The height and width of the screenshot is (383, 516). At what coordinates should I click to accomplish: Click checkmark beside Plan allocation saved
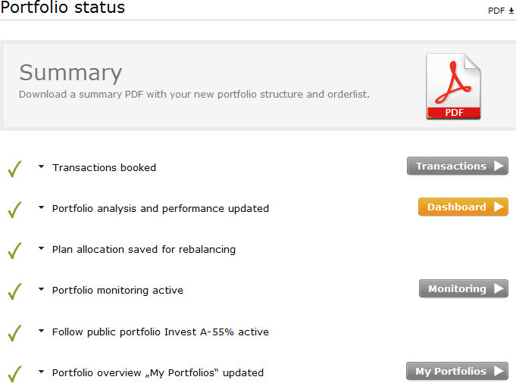coord(14,250)
